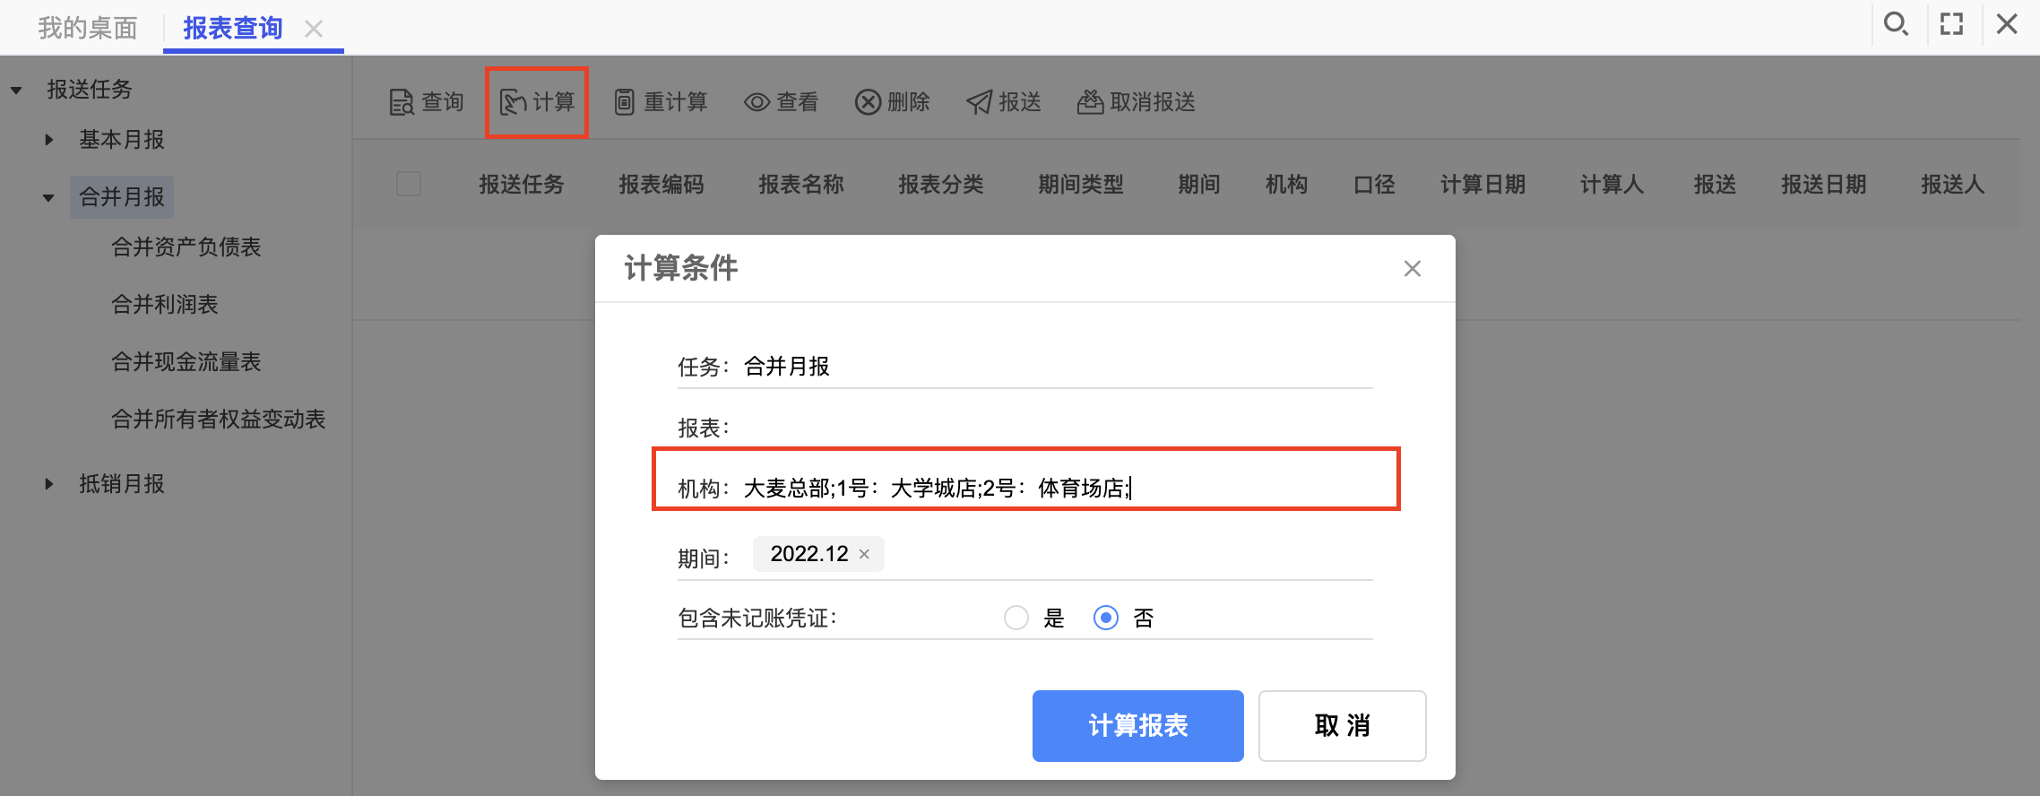
Task: Open the search magnifier icon at top right
Action: [x=1897, y=24]
